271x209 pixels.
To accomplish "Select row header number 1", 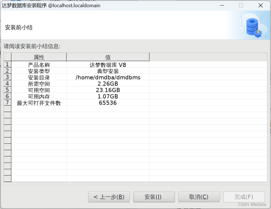I will point(8,64).
